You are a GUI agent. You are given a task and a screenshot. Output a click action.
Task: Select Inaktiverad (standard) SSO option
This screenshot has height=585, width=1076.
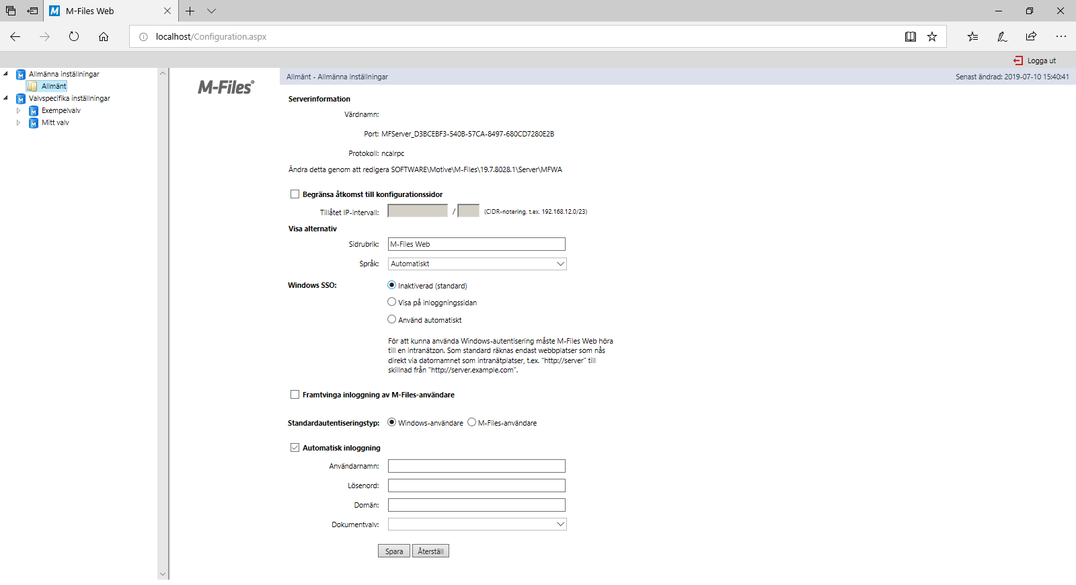(391, 285)
